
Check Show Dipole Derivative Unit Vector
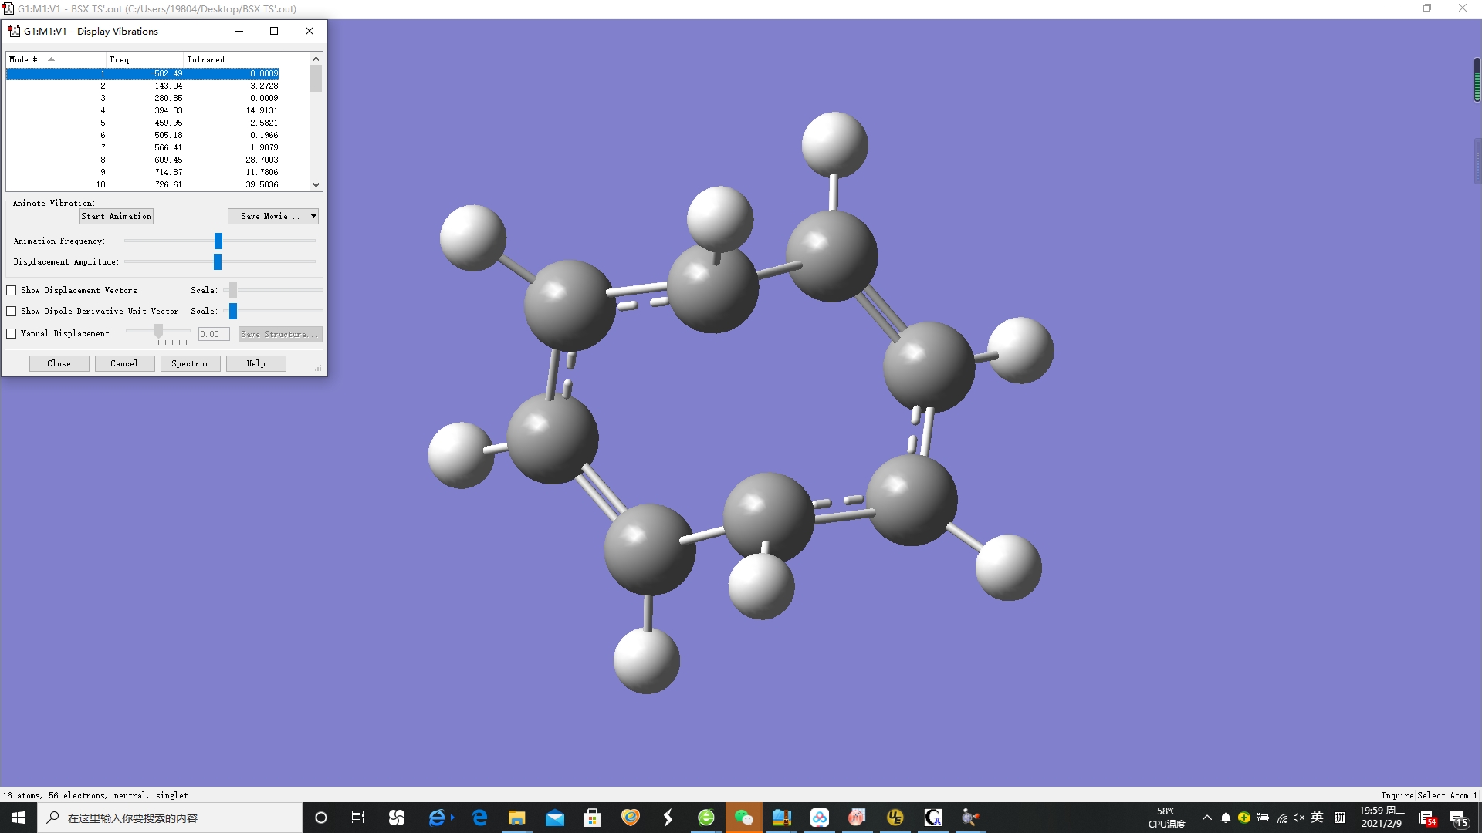[x=12, y=311]
